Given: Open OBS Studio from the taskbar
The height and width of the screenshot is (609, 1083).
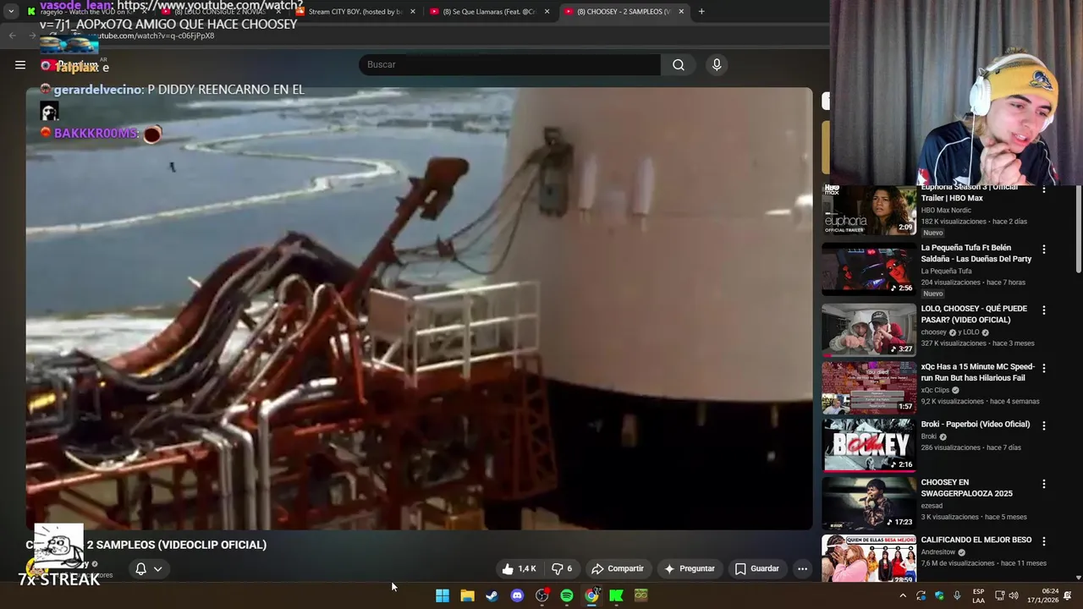Looking at the screenshot, I should (x=541, y=595).
